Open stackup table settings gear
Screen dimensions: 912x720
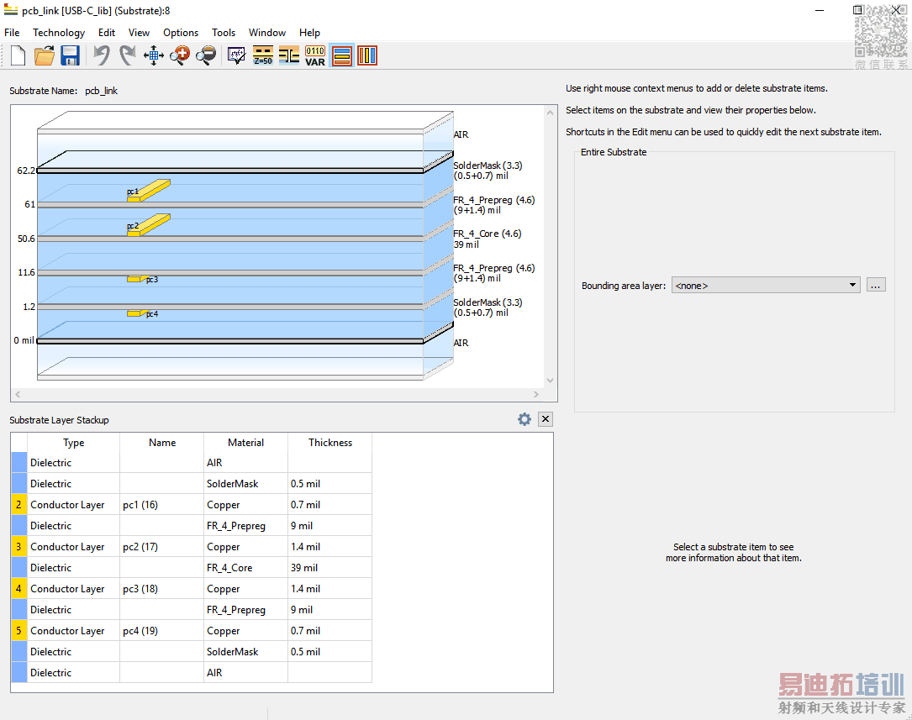point(524,419)
